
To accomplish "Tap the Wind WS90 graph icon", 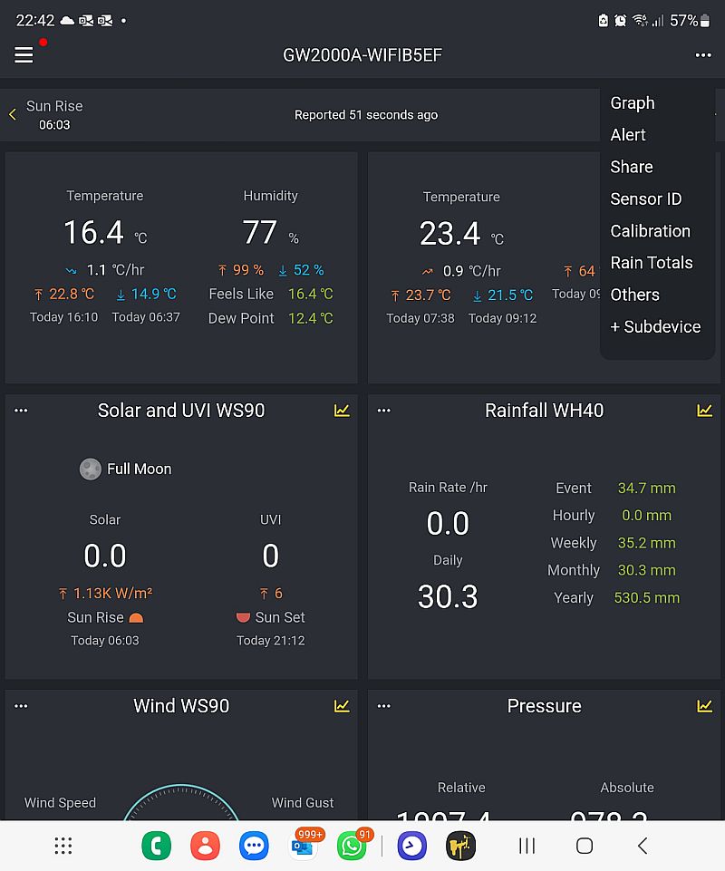I will [342, 706].
